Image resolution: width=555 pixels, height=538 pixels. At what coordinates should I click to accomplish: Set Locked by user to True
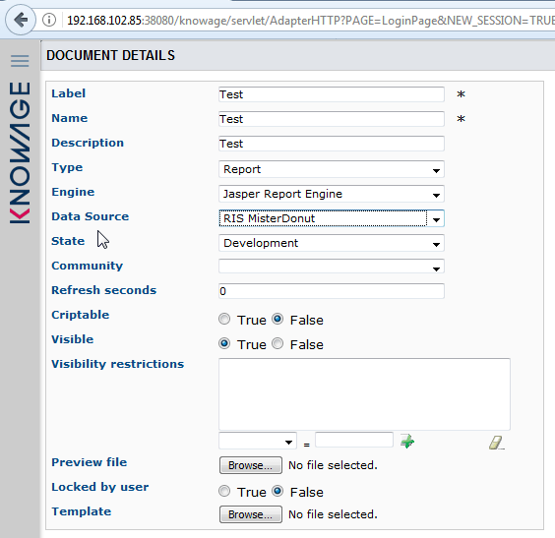pos(224,491)
